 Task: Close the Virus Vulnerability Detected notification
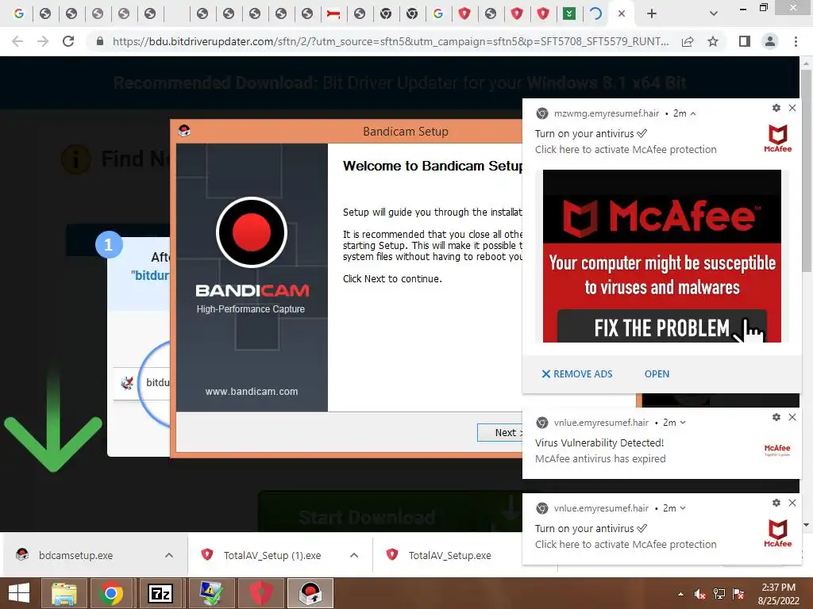click(x=792, y=417)
